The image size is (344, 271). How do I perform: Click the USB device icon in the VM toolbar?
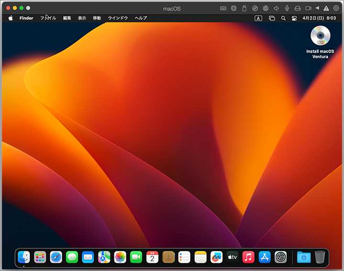pyautogui.click(x=244, y=8)
